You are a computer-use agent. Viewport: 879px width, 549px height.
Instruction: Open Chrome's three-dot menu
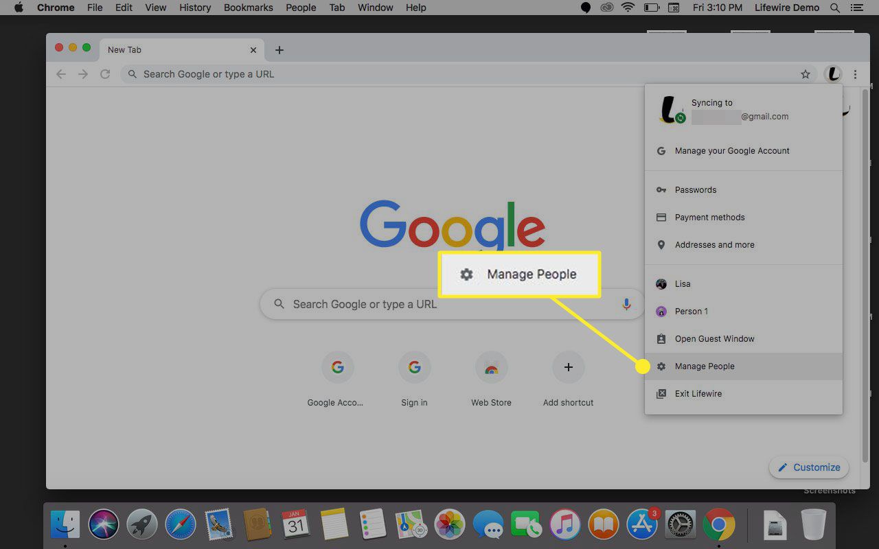(x=855, y=74)
